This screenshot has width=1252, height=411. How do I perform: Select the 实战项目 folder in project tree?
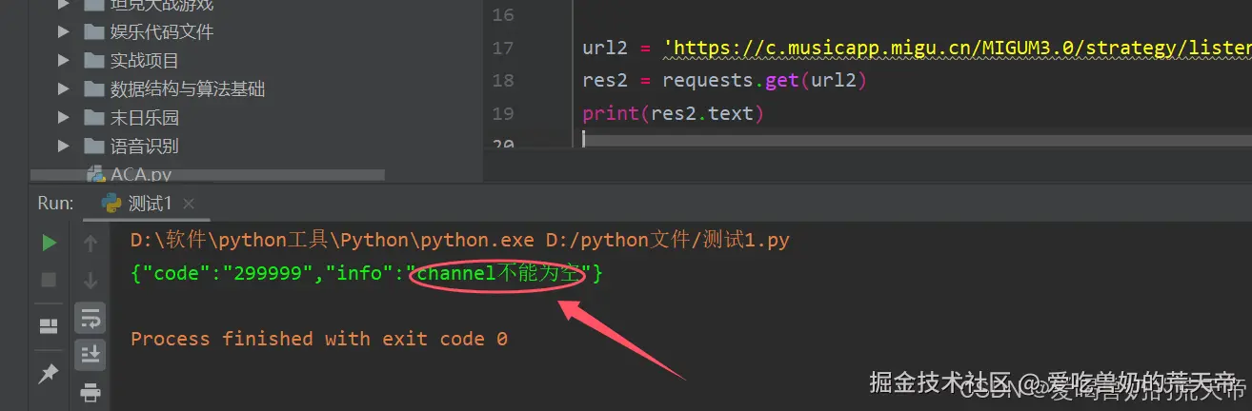coord(144,60)
